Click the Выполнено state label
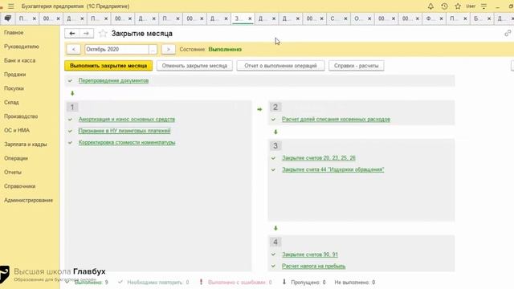 (x=225, y=50)
